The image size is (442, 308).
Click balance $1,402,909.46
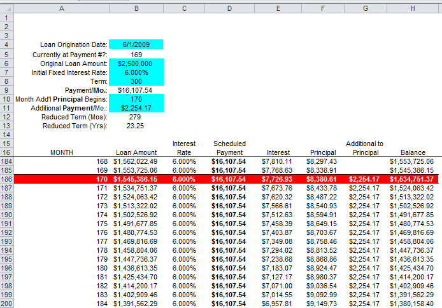coord(411,286)
